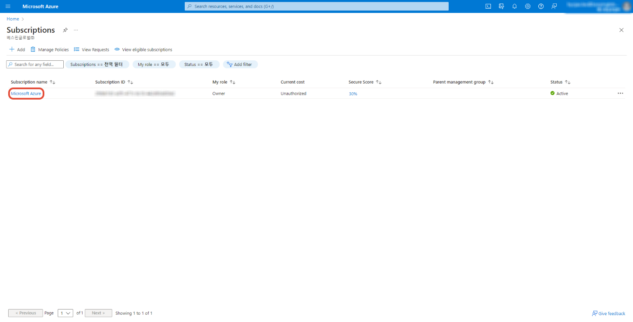Close the Subscriptions blade

pyautogui.click(x=621, y=30)
